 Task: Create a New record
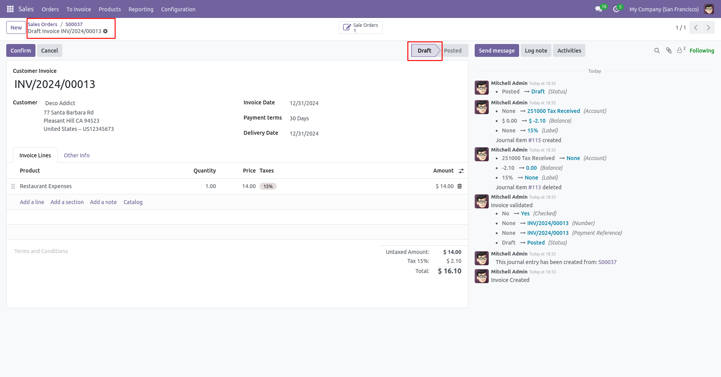coord(16,28)
